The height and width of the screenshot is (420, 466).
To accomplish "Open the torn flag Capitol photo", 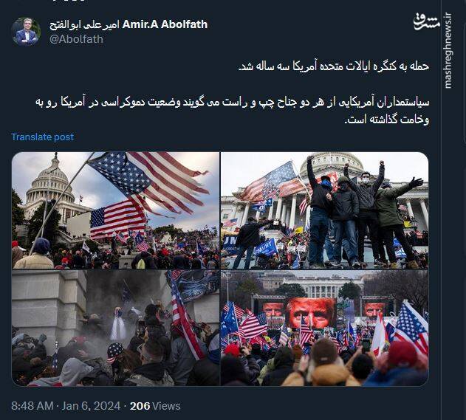I will coord(116,210).
